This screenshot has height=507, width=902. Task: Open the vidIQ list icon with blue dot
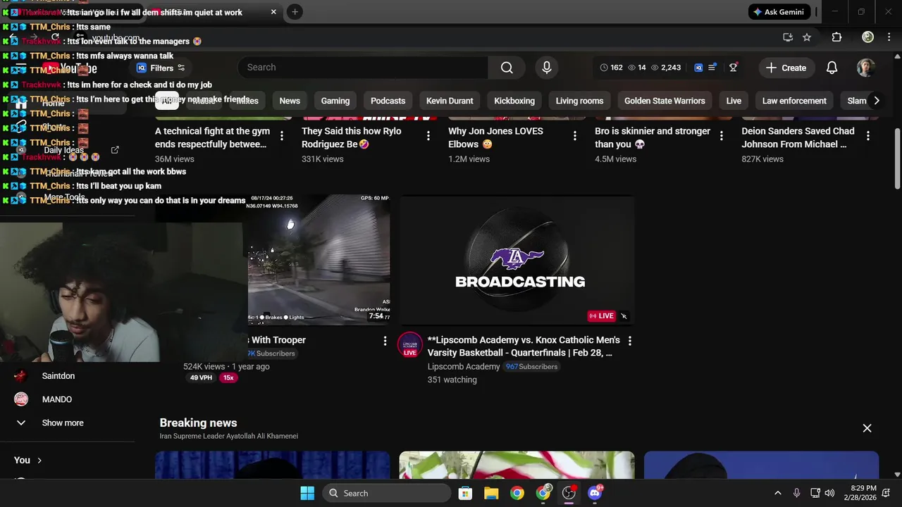tap(712, 68)
